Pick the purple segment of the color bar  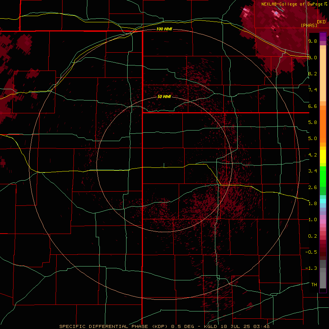323,37
